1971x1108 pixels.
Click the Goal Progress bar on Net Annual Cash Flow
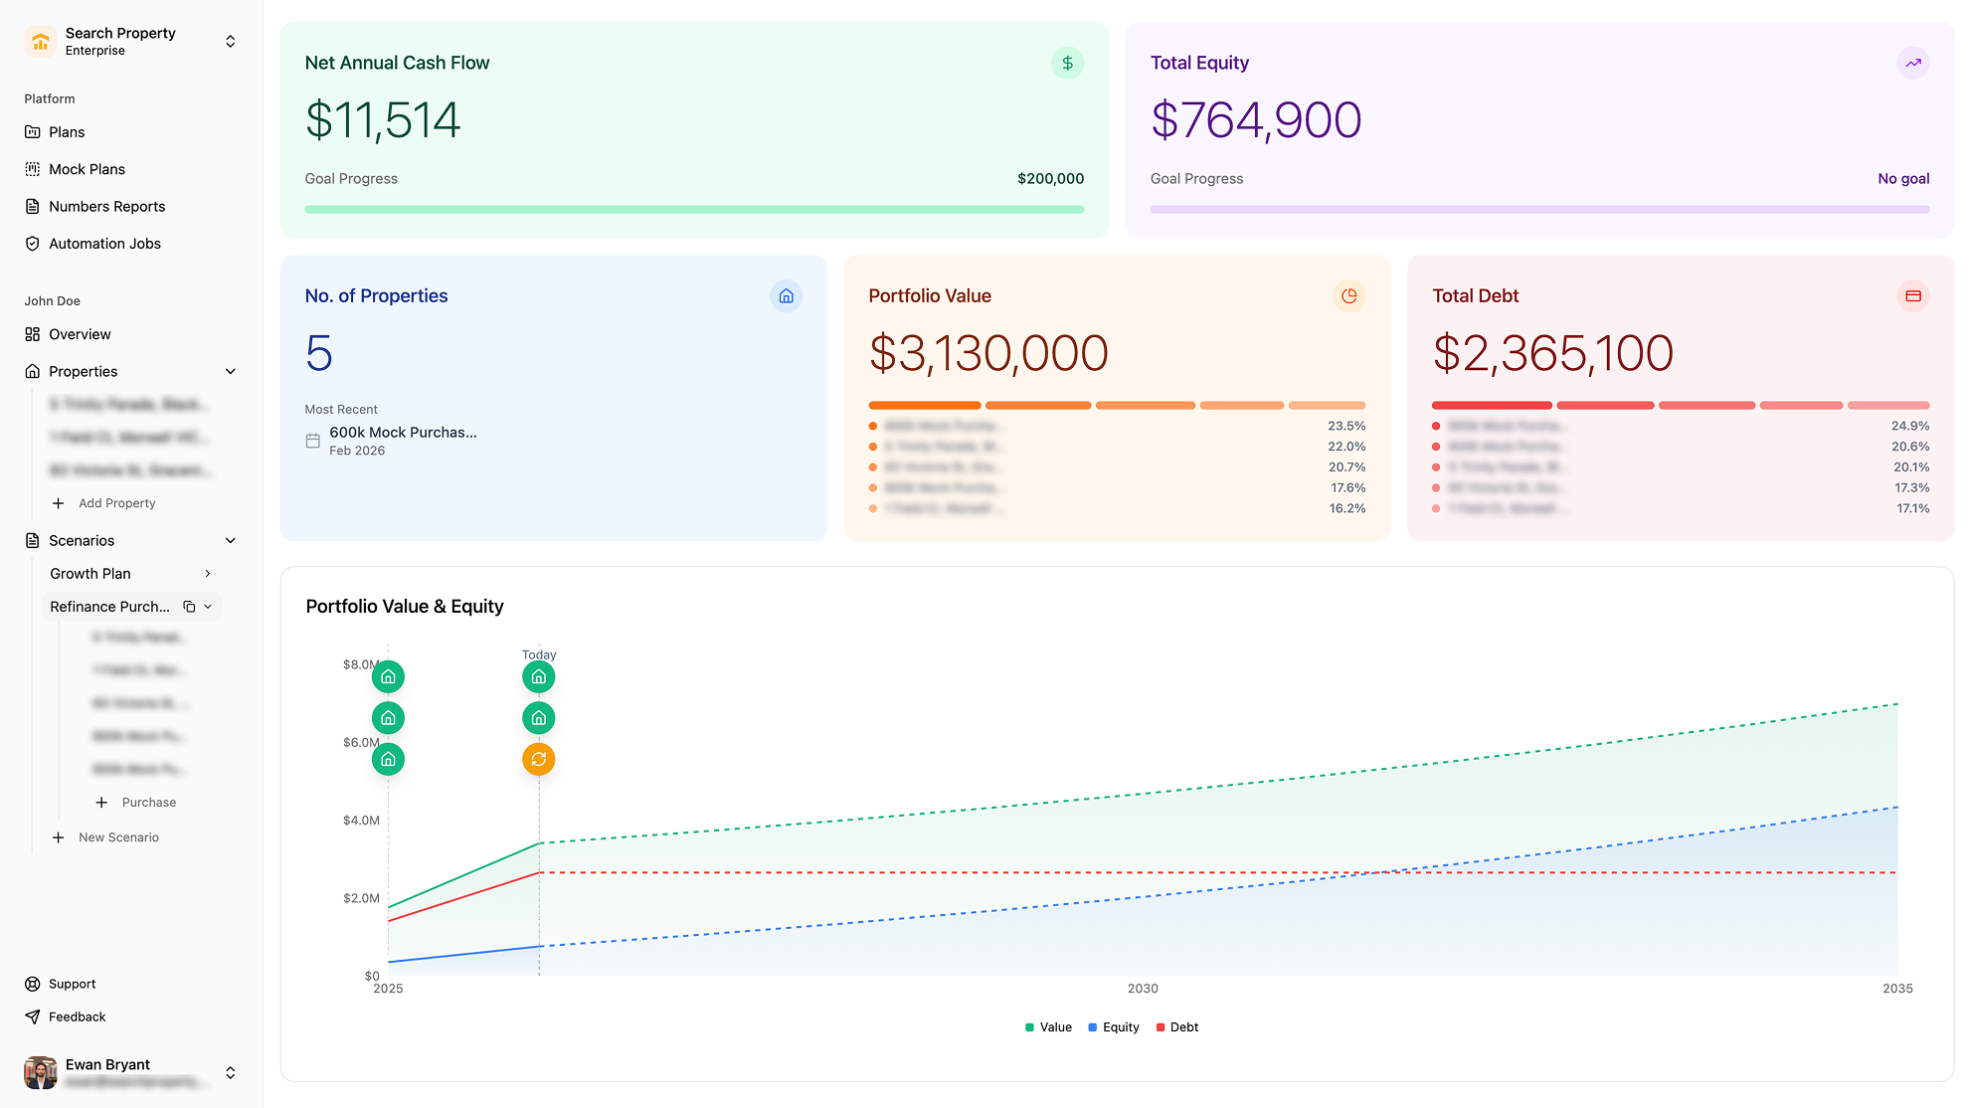(694, 209)
